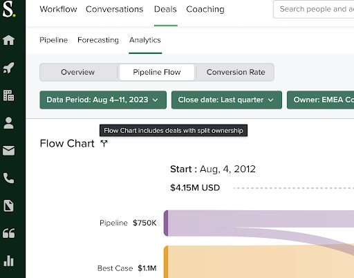Expand the Data Period dropdown
The height and width of the screenshot is (278, 354).
tap(103, 100)
